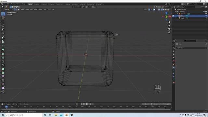
Task: Click the outliner search field
Action: tap(189, 6)
